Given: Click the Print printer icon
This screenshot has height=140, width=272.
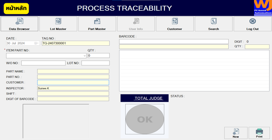Looking at the screenshot, I should (259, 131).
